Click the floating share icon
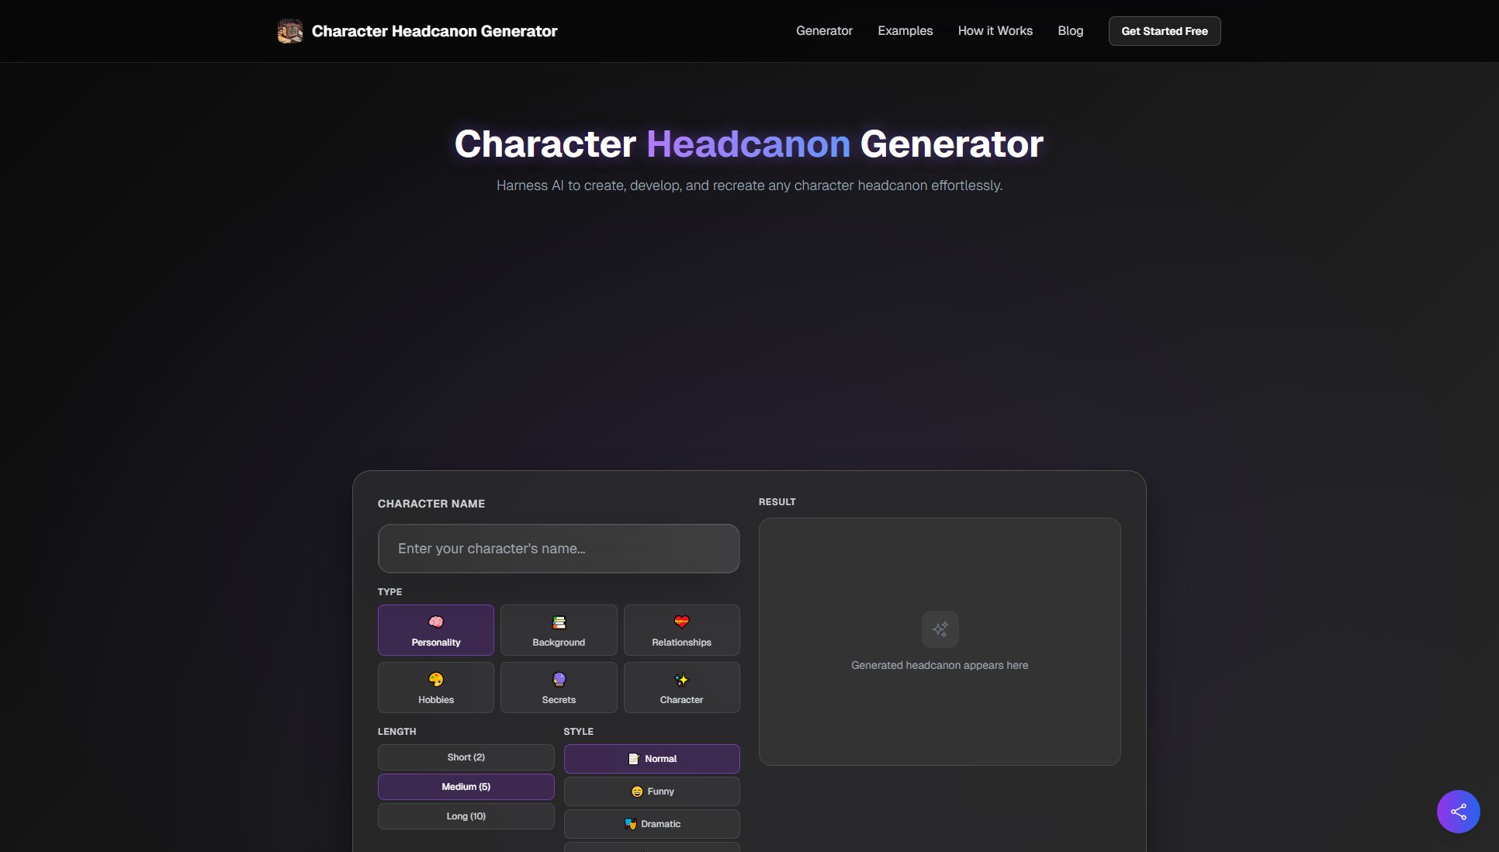Viewport: 1499px width, 852px height. 1458,811
